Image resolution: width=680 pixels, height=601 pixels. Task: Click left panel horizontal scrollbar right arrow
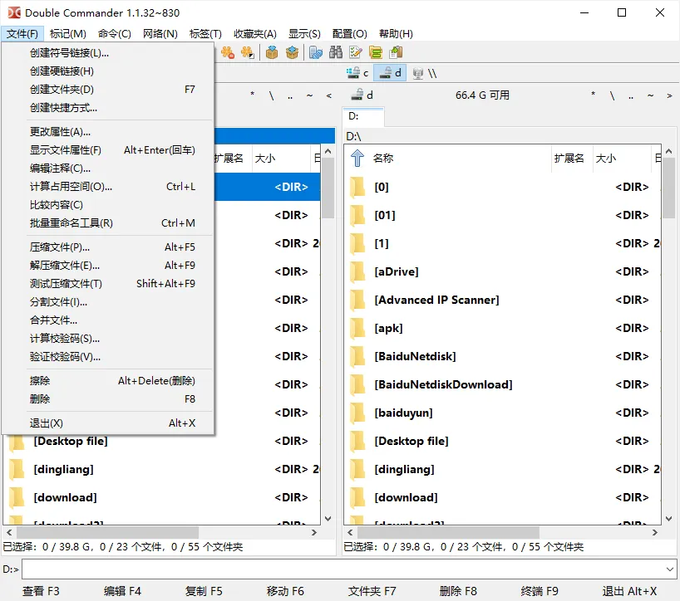point(314,532)
